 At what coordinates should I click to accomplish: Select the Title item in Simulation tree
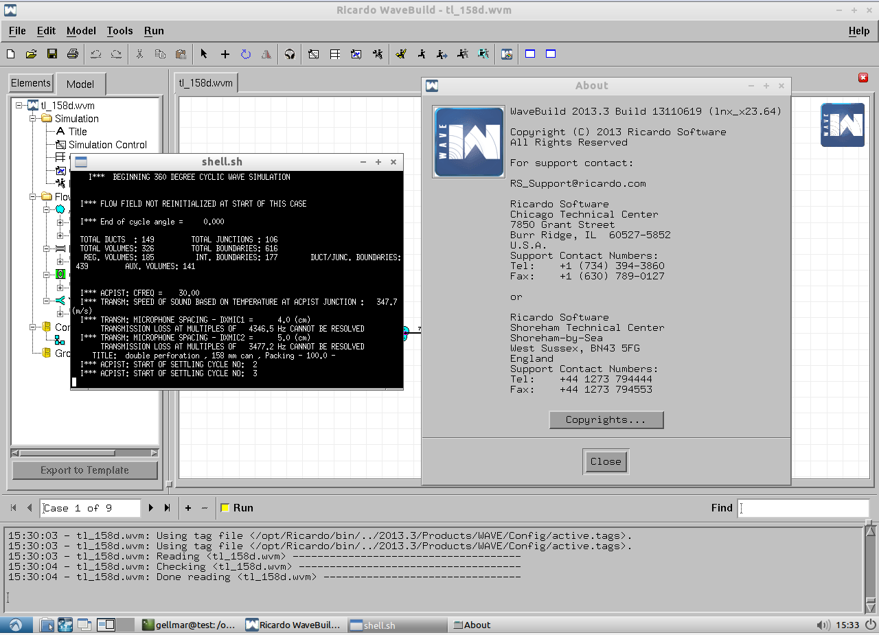(x=78, y=132)
